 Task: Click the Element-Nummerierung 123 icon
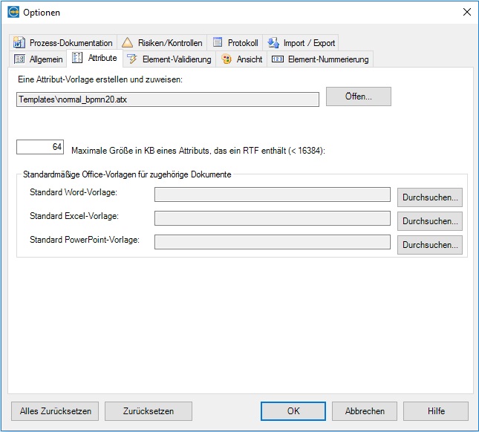click(278, 59)
